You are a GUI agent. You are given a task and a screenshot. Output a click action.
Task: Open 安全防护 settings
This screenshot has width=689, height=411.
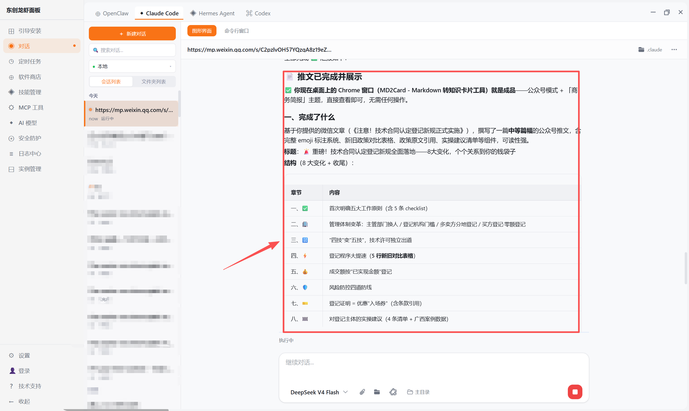[x=41, y=138]
